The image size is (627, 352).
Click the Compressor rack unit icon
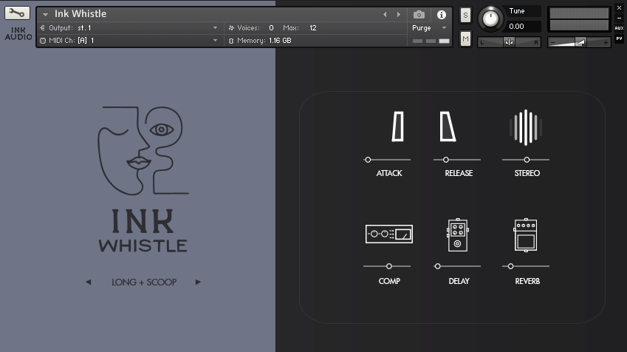pyautogui.click(x=389, y=234)
